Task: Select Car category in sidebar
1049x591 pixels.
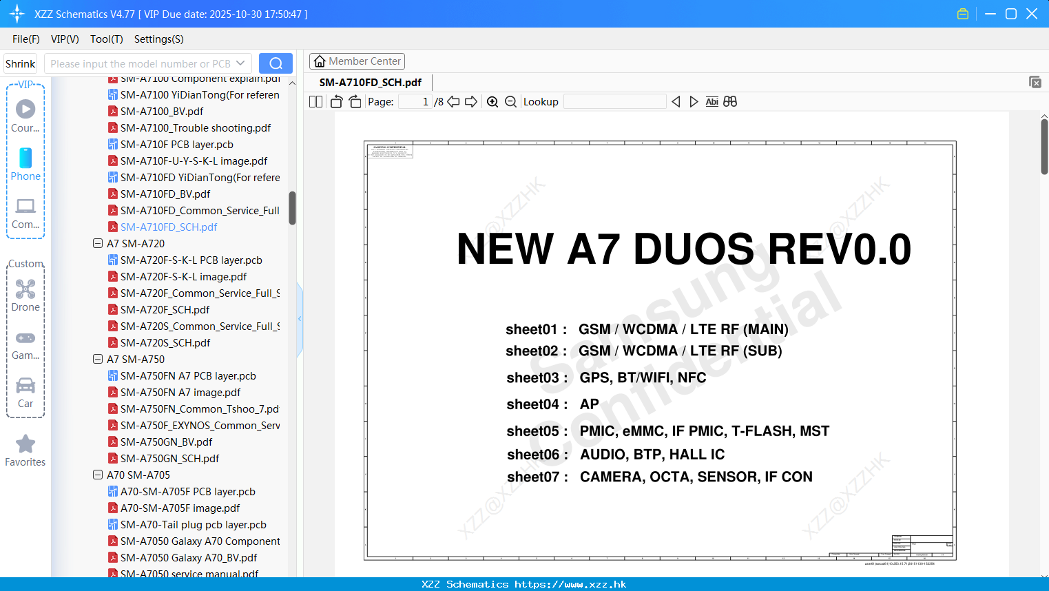Action: (25, 393)
